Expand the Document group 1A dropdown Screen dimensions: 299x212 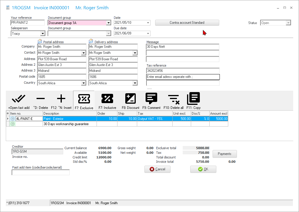point(108,23)
